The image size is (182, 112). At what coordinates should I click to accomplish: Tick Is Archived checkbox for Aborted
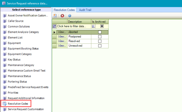(x=100, y=32)
